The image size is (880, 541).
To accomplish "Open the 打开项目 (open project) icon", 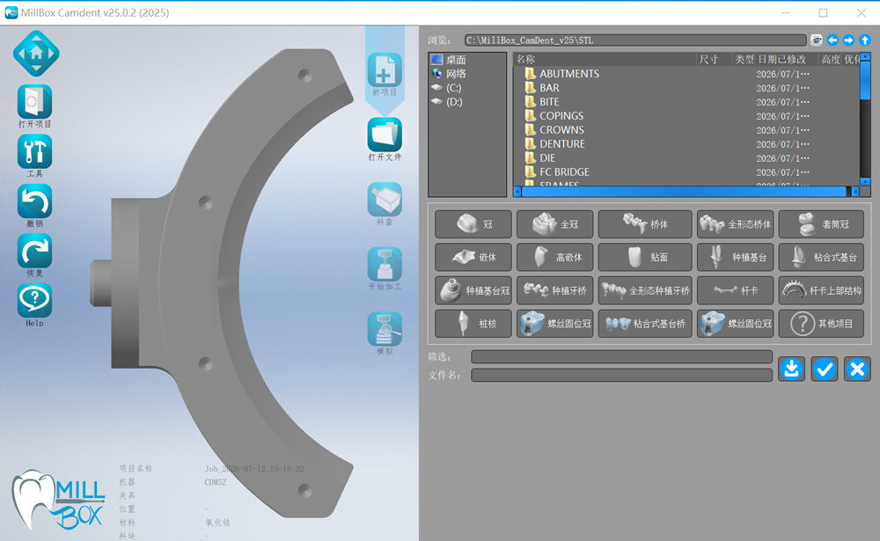I will pos(35,101).
